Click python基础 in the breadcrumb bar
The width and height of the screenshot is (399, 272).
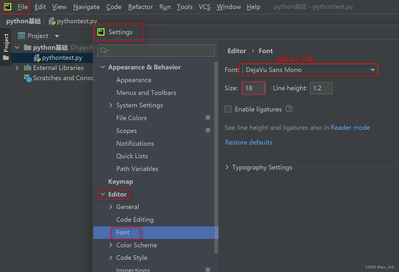(23, 21)
